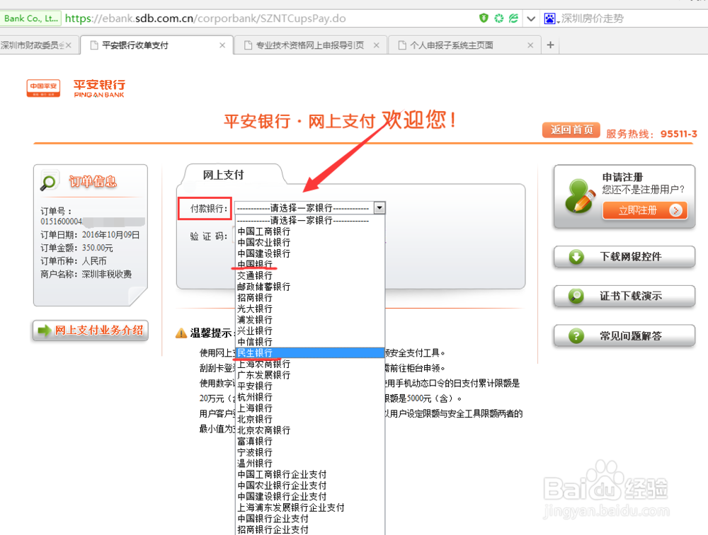
Task: Click the 返回首页 button
Action: (571, 130)
